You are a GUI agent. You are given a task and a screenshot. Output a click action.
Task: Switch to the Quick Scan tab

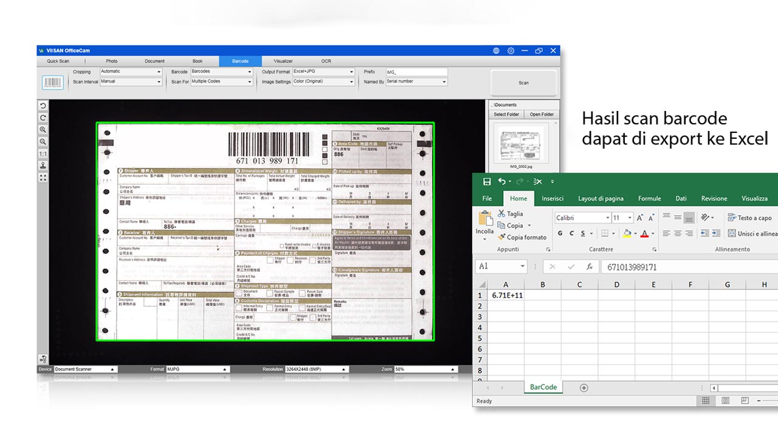58,61
